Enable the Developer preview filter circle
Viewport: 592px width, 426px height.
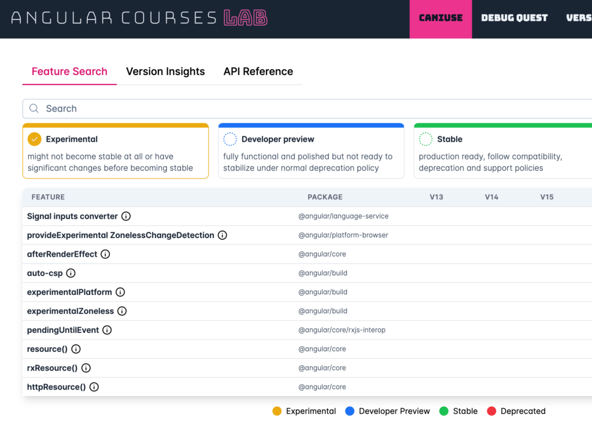(x=230, y=139)
